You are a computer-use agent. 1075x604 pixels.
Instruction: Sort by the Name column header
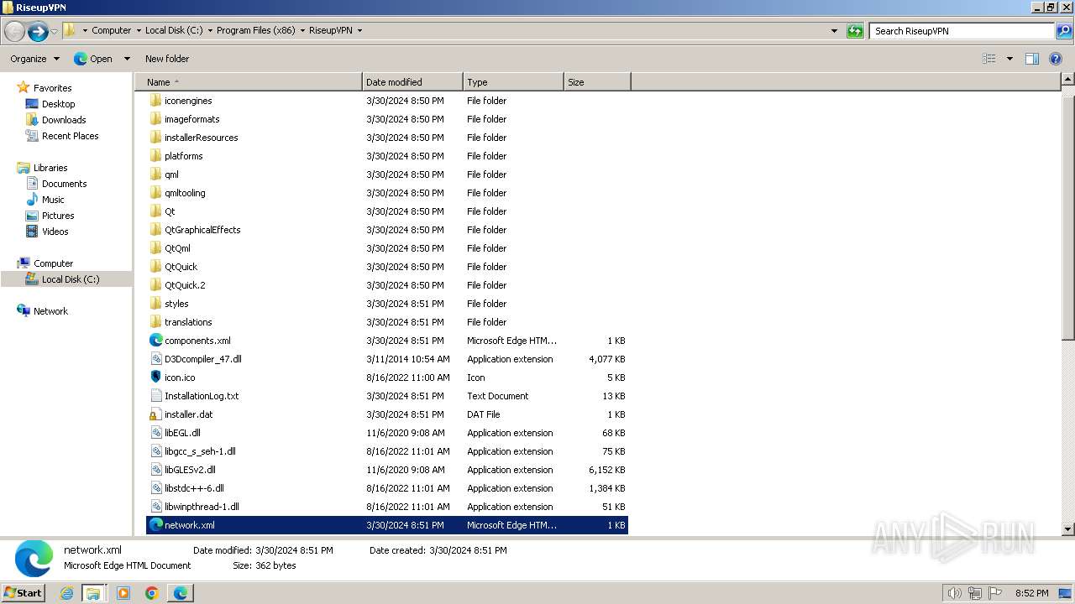tap(249, 82)
